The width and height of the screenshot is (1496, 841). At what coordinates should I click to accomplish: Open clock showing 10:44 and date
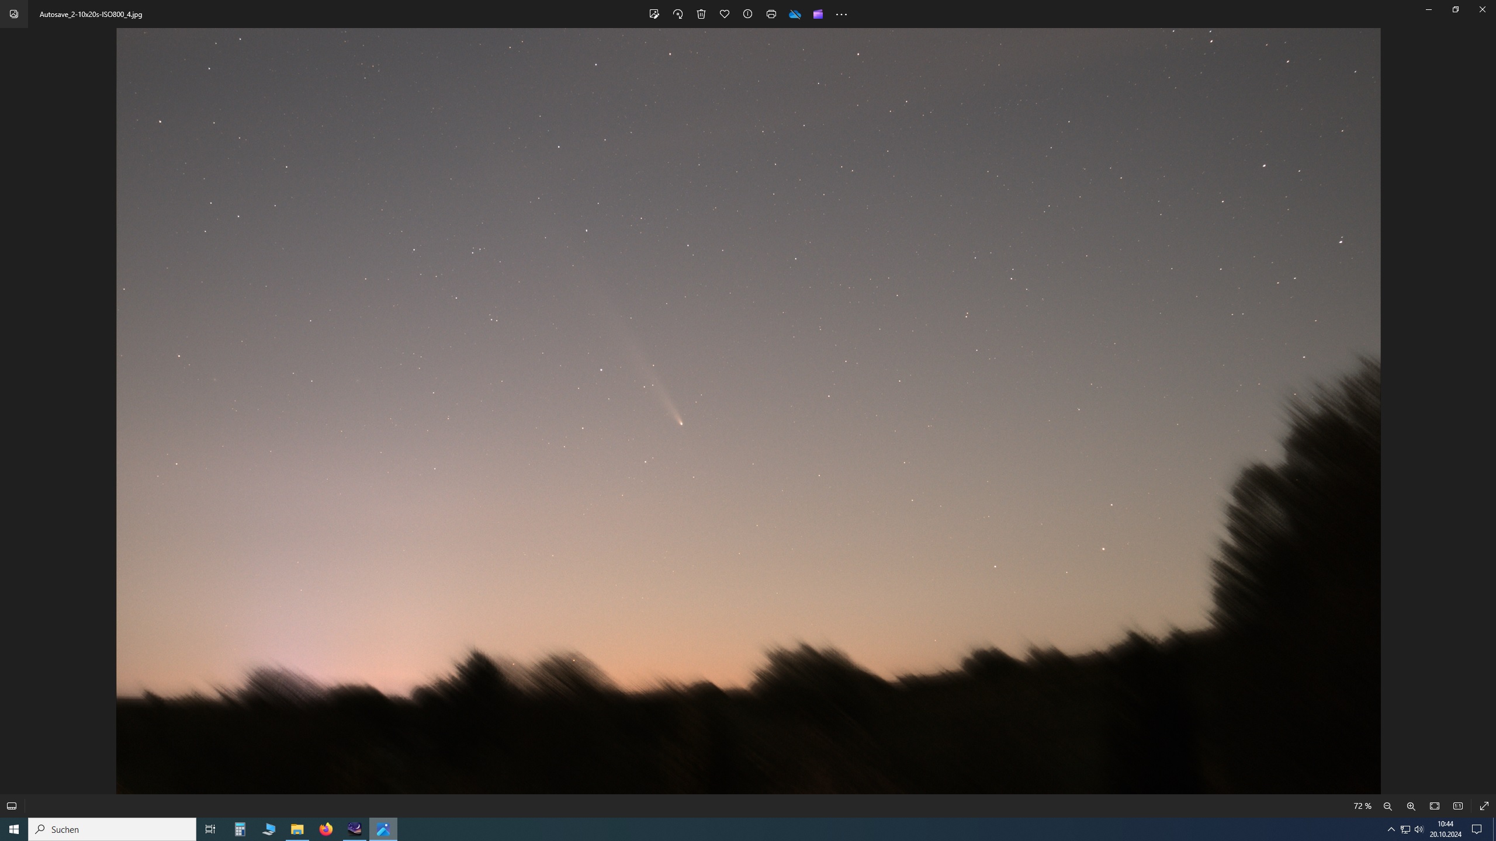point(1445,829)
